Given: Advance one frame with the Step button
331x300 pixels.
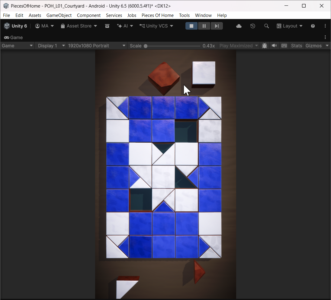Looking at the screenshot, I should click(x=217, y=26).
